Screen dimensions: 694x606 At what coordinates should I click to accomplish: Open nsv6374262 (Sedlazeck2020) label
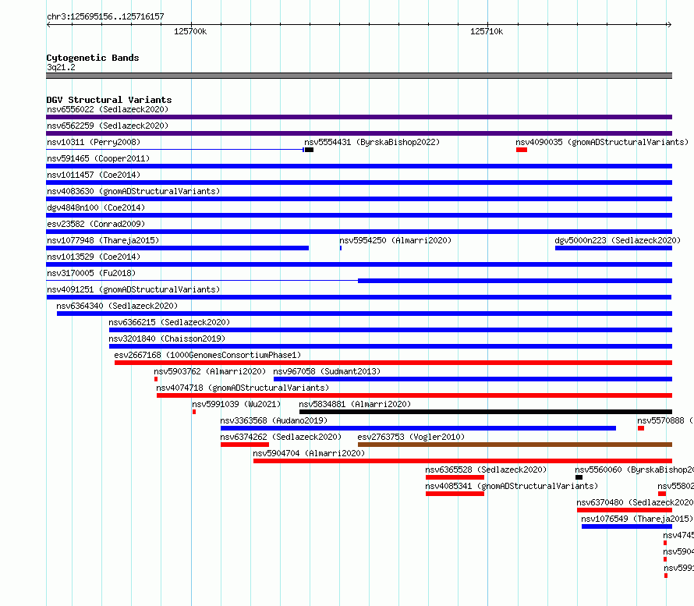click(281, 437)
